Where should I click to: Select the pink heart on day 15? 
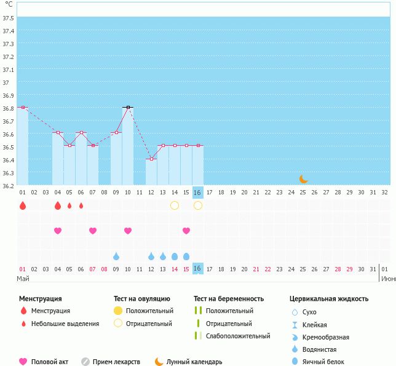tap(186, 231)
